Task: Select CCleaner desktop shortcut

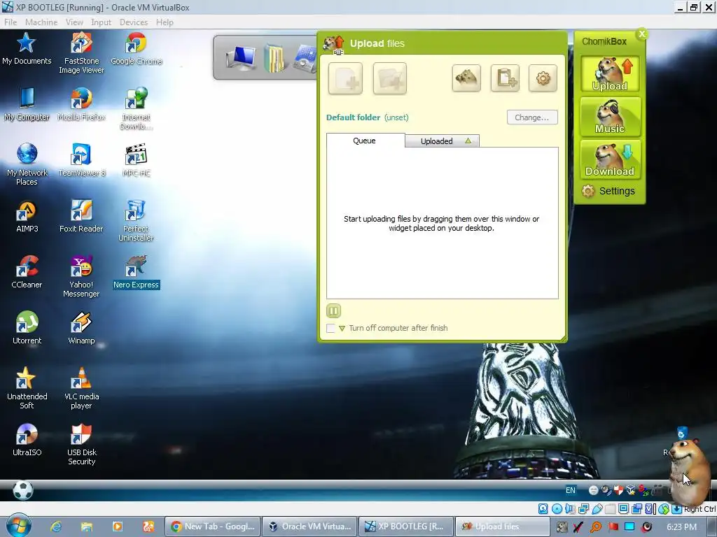Action: (x=27, y=273)
